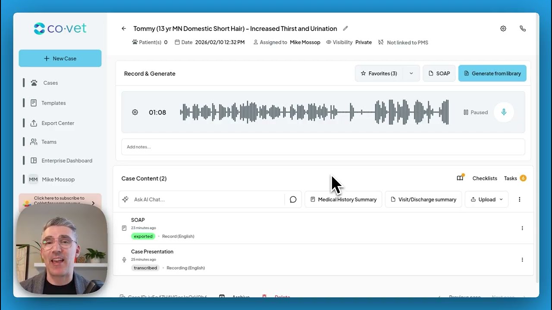552x310 pixels.
Task: Click the Favorites (3) button
Action: 379,74
